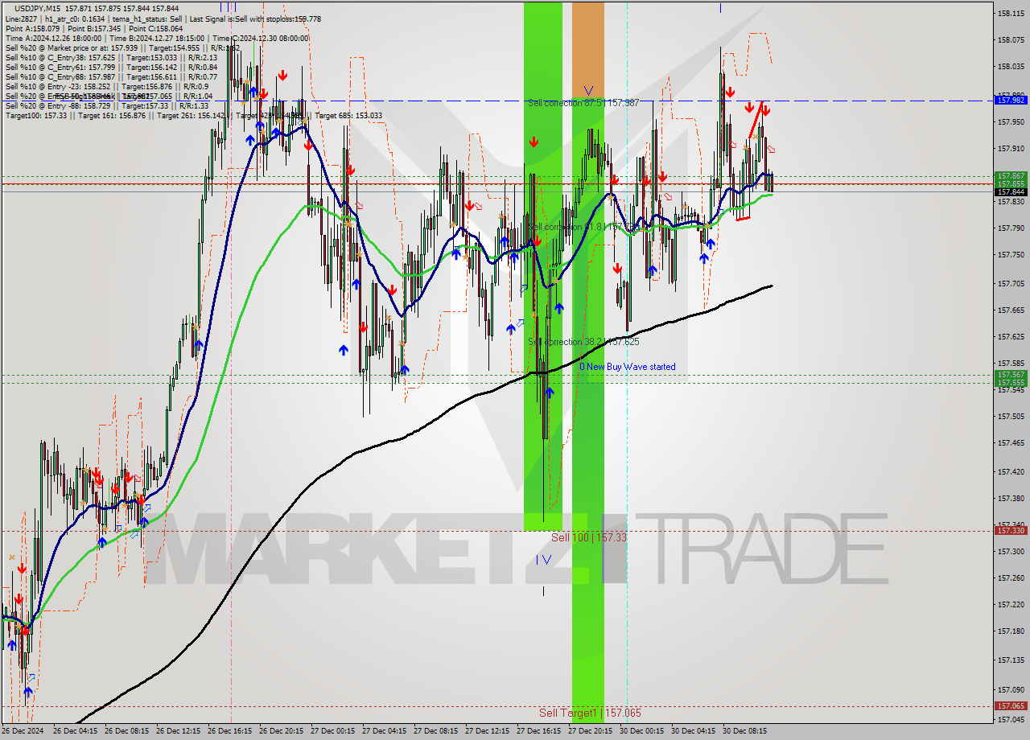1030x740 pixels.
Task: Click the 157.950 price scale value
Action: coord(1011,121)
